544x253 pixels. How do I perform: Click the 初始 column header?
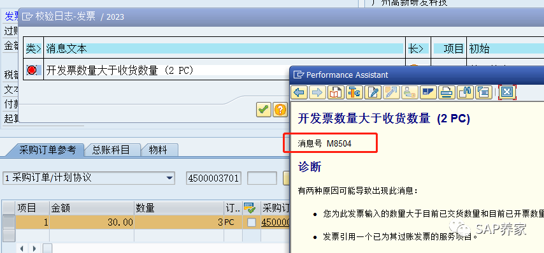506,48
